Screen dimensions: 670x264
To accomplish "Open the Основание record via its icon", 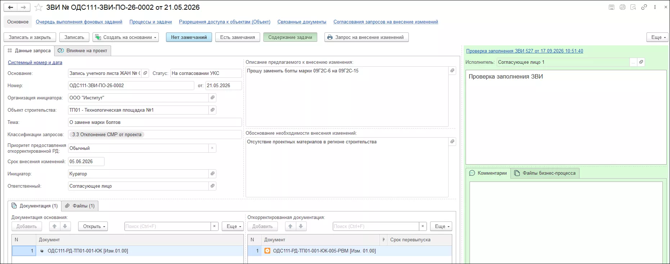I will point(145,73).
